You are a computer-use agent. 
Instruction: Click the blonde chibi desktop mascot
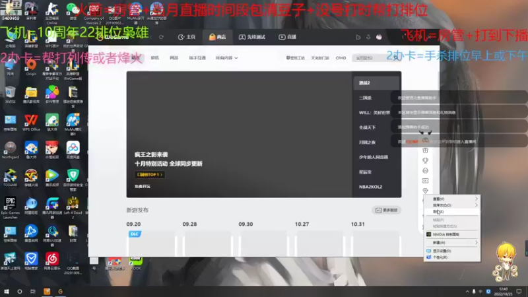505,262
